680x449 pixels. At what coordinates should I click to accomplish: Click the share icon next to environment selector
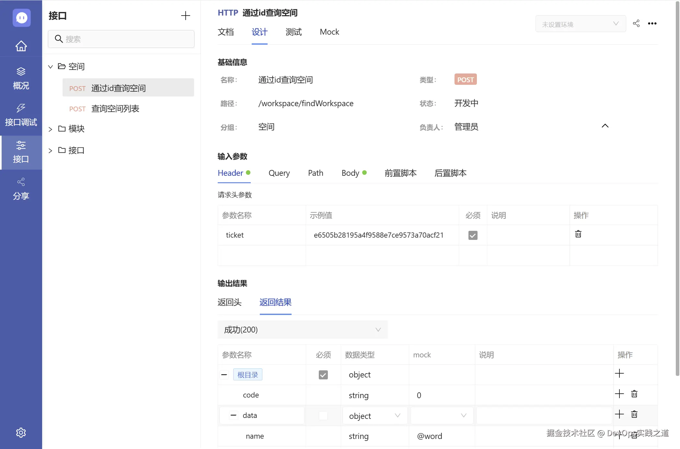coord(636,23)
